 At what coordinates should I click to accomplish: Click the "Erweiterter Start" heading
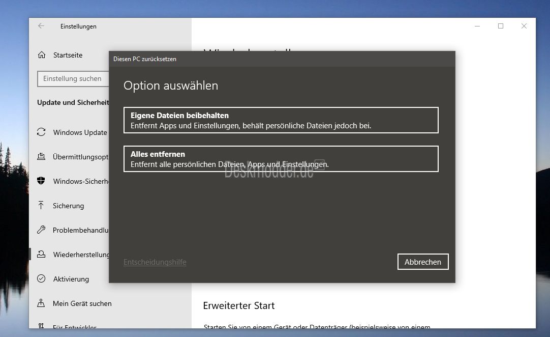239,306
